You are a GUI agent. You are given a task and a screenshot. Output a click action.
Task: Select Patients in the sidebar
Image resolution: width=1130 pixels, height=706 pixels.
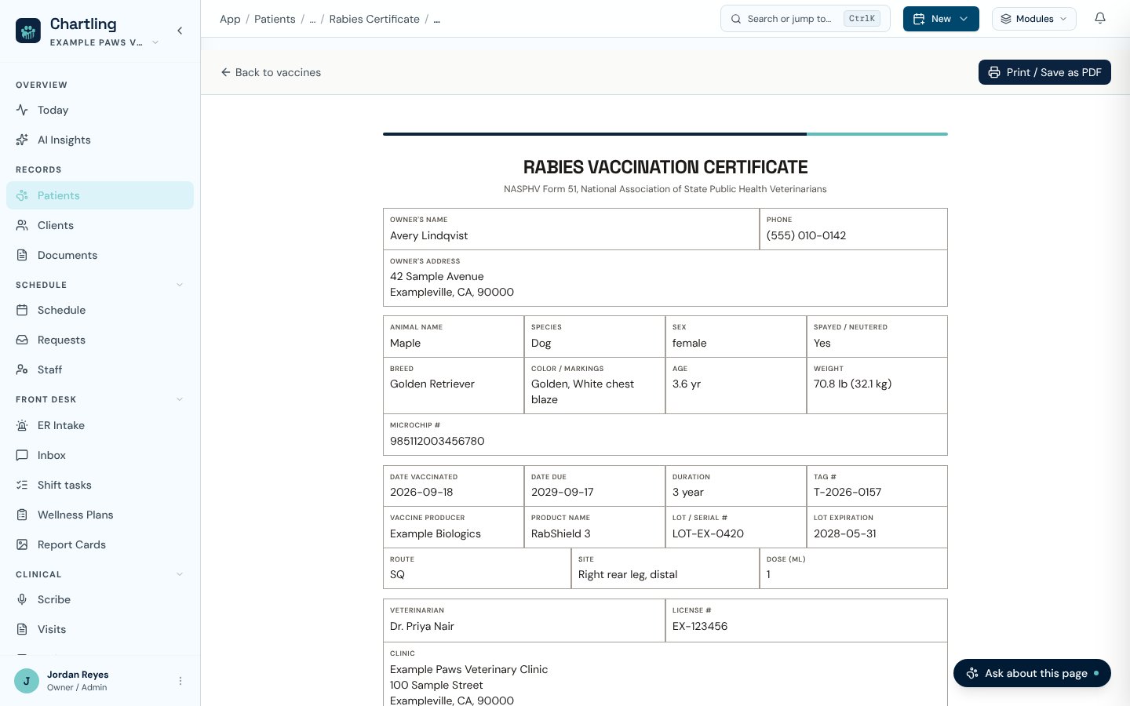click(100, 195)
